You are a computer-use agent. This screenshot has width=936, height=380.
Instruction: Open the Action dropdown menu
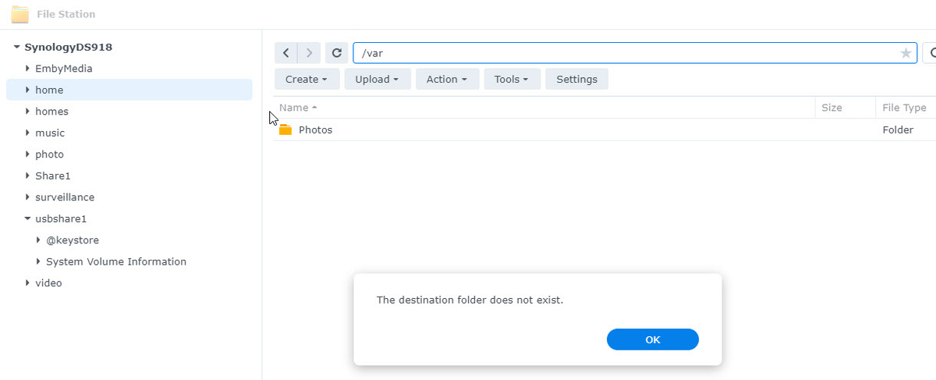(x=447, y=79)
